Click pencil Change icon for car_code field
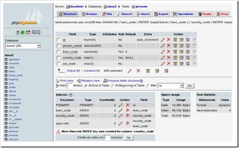Image resolution: width=239 pixels, height=148 pixels. pyautogui.click(x=163, y=64)
